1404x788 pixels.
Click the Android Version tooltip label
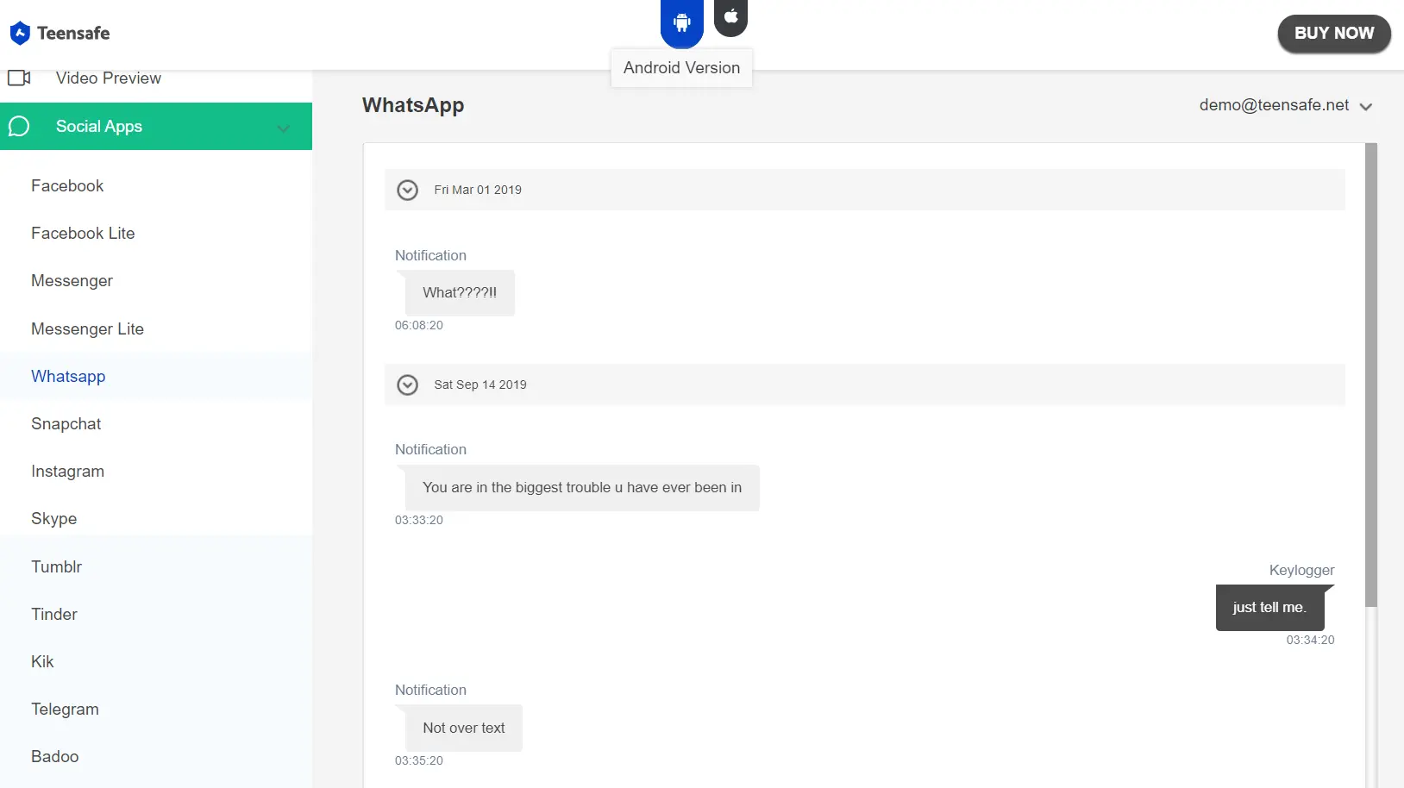681,68
